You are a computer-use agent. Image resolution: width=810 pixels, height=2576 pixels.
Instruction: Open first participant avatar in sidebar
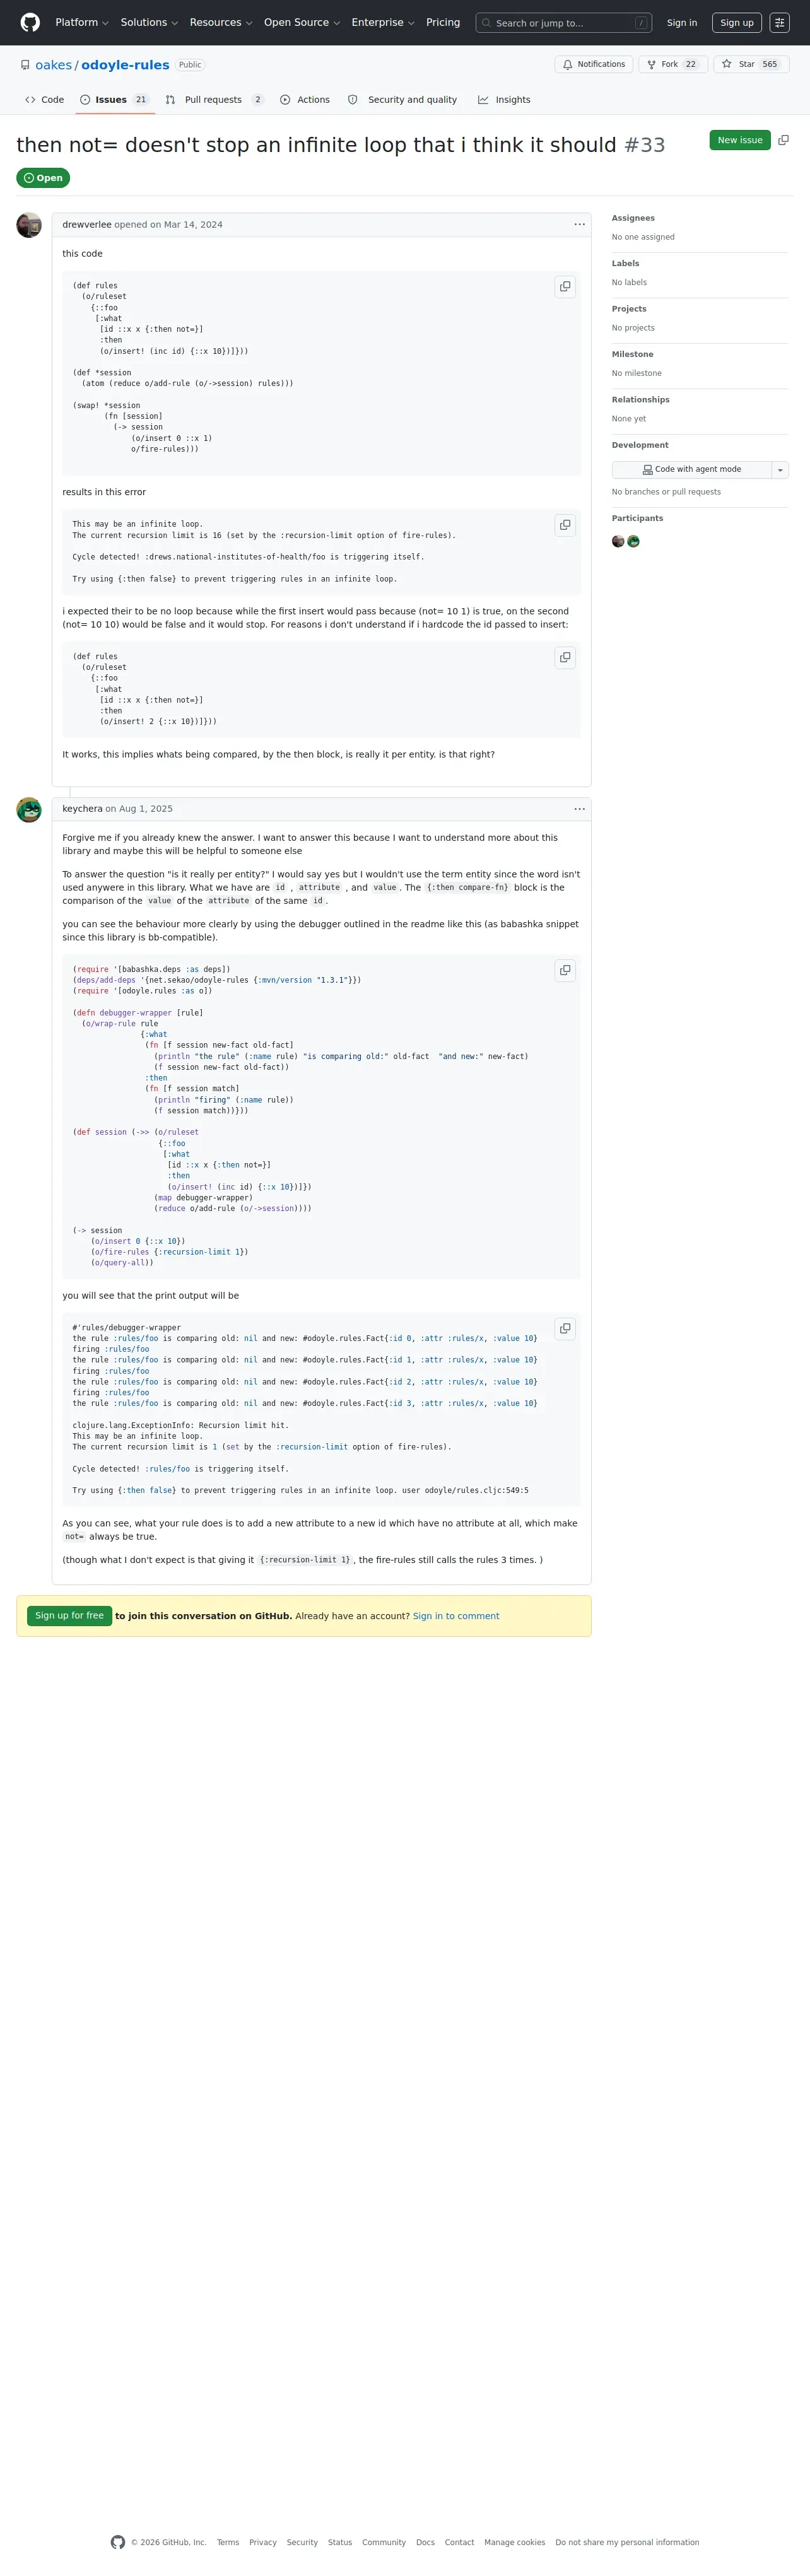618,542
